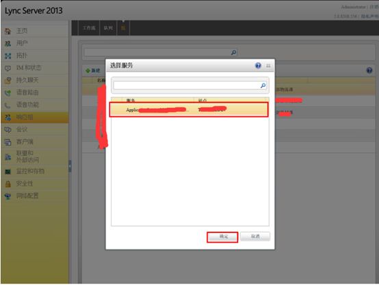Click the 取消 cancel button
This screenshot has height=285, width=379.
coord(255,236)
